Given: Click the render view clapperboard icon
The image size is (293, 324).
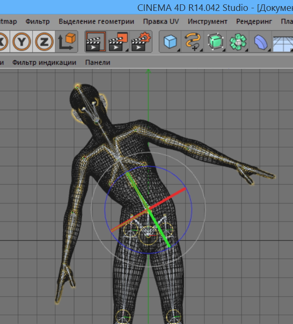Looking at the screenshot, I should [x=95, y=42].
